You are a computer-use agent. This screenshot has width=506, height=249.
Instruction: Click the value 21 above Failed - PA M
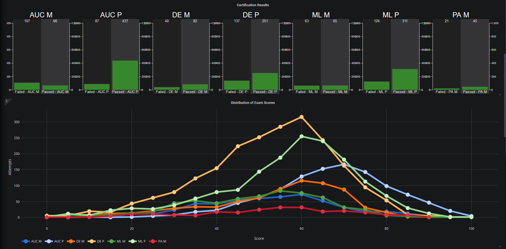[x=447, y=21]
